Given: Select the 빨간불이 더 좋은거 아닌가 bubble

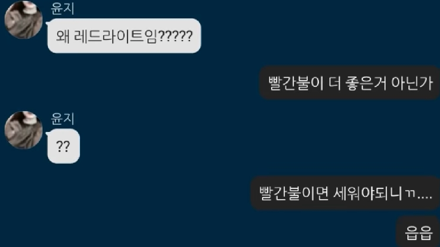Looking at the screenshot, I should tap(349, 83).
